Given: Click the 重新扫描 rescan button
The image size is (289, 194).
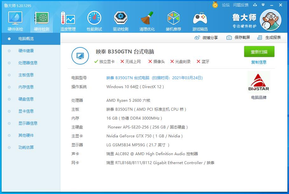Looking at the screenshot, I should pos(260,52).
